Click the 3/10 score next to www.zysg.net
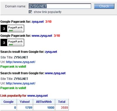The height and width of the screenshot is (111, 117). pyautogui.click(x=57, y=36)
